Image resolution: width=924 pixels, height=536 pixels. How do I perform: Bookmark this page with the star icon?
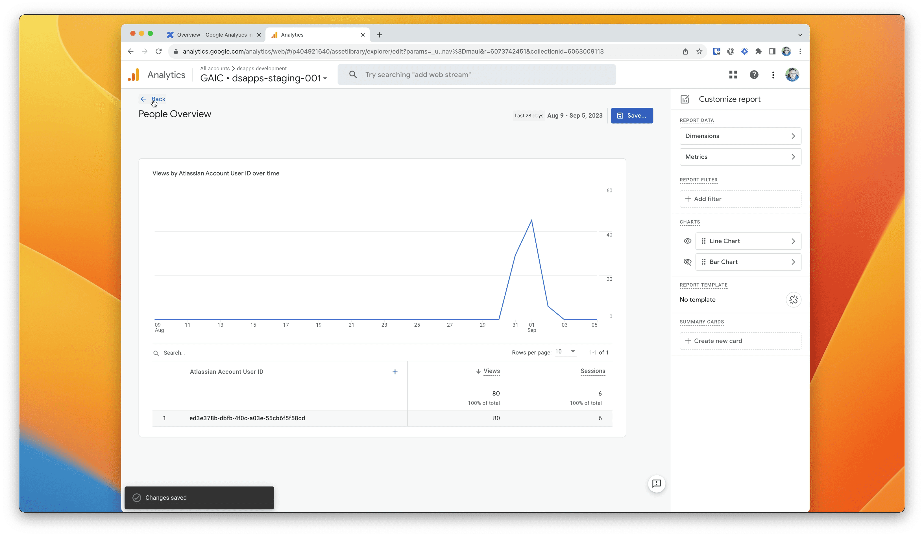tap(699, 51)
